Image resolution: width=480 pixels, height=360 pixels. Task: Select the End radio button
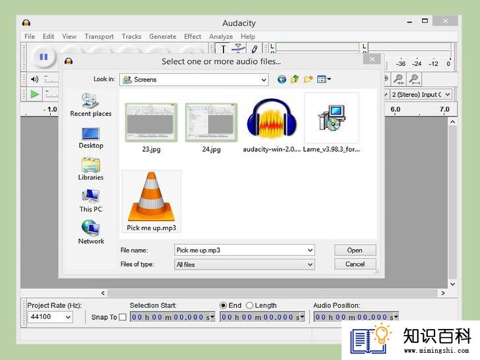pyautogui.click(x=223, y=305)
